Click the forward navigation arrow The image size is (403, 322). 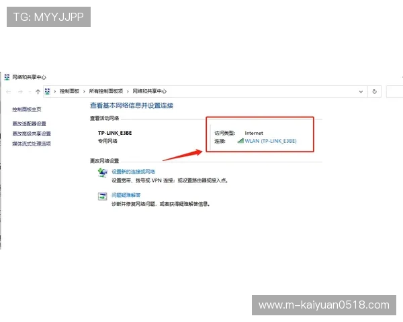(20, 92)
